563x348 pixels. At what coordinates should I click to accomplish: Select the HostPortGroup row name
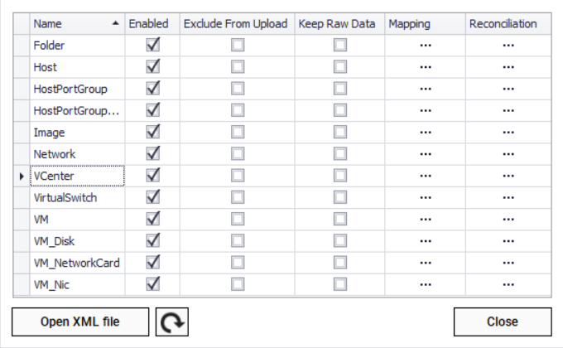point(76,89)
